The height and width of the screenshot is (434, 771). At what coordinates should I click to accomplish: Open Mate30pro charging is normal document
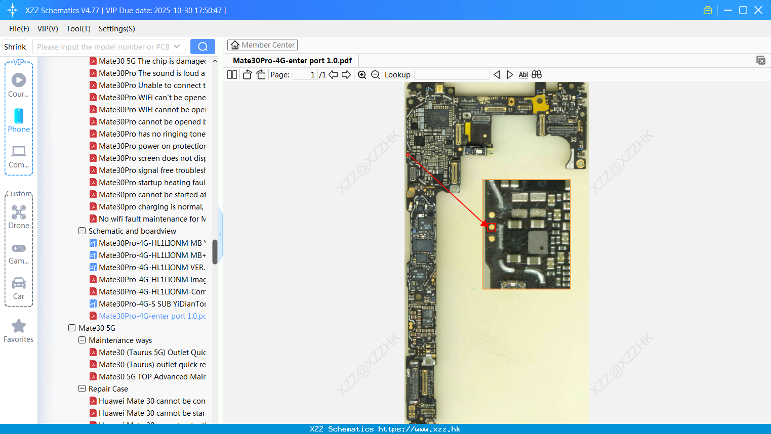(147, 207)
